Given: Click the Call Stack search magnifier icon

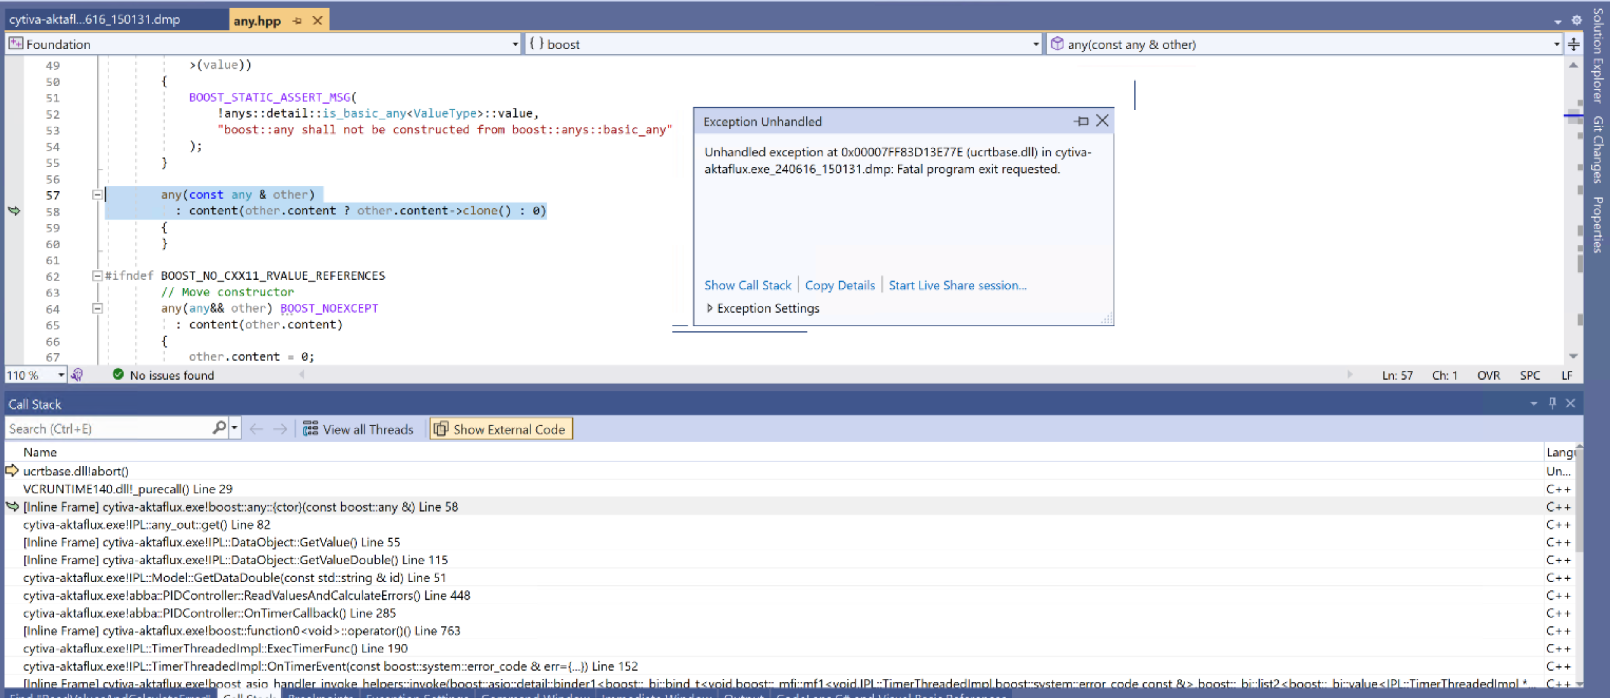Looking at the screenshot, I should pyautogui.click(x=219, y=429).
